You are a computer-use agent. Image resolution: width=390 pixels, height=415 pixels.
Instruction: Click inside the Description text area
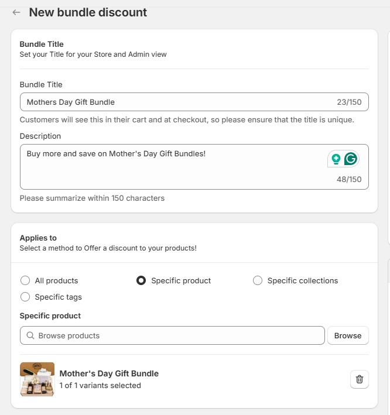pos(194,167)
